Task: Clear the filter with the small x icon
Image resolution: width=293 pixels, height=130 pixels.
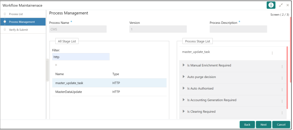Action: [x=56, y=65]
